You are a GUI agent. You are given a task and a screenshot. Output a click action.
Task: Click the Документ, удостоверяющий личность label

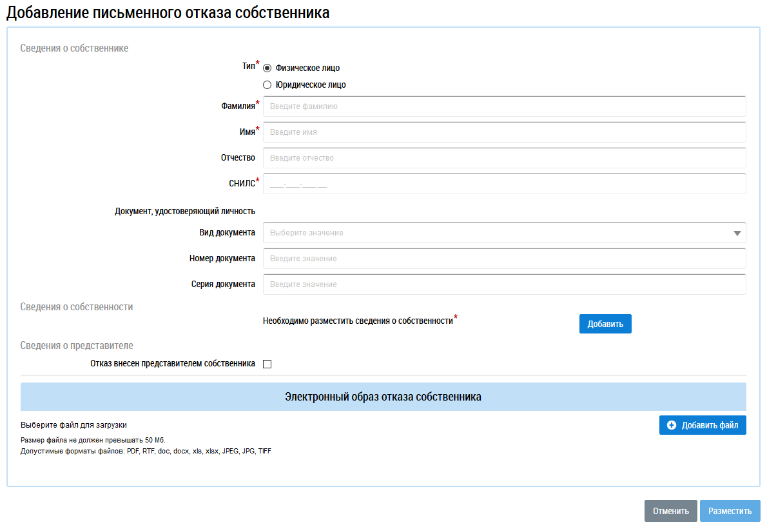click(x=185, y=211)
